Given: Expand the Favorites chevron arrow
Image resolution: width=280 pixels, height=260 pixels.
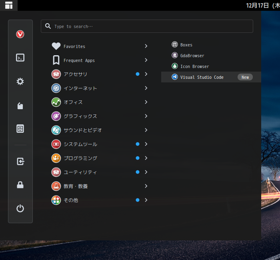Looking at the screenshot, I should [146, 46].
